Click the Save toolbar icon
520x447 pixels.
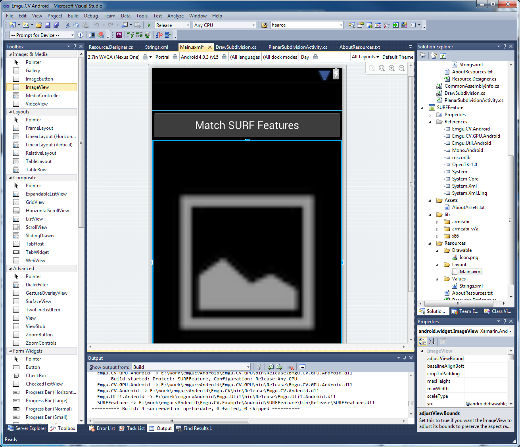[48, 25]
